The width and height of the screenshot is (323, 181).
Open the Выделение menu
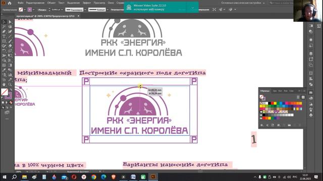[x=73, y=3]
